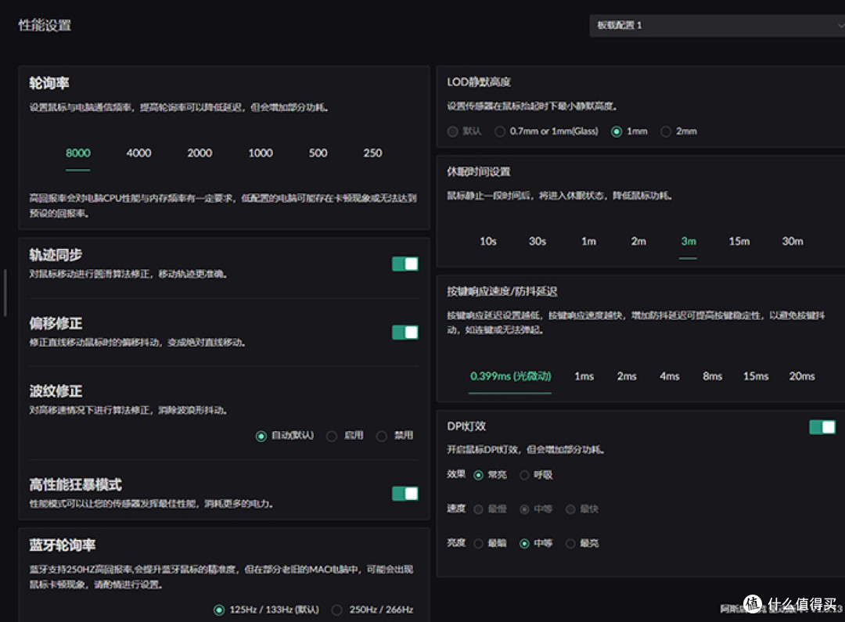This screenshot has height=622, width=845.
Task: Select 最慢 light speed option
Action: coord(479,509)
